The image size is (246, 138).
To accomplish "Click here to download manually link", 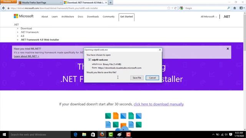I will pyautogui.click(x=158, y=104).
